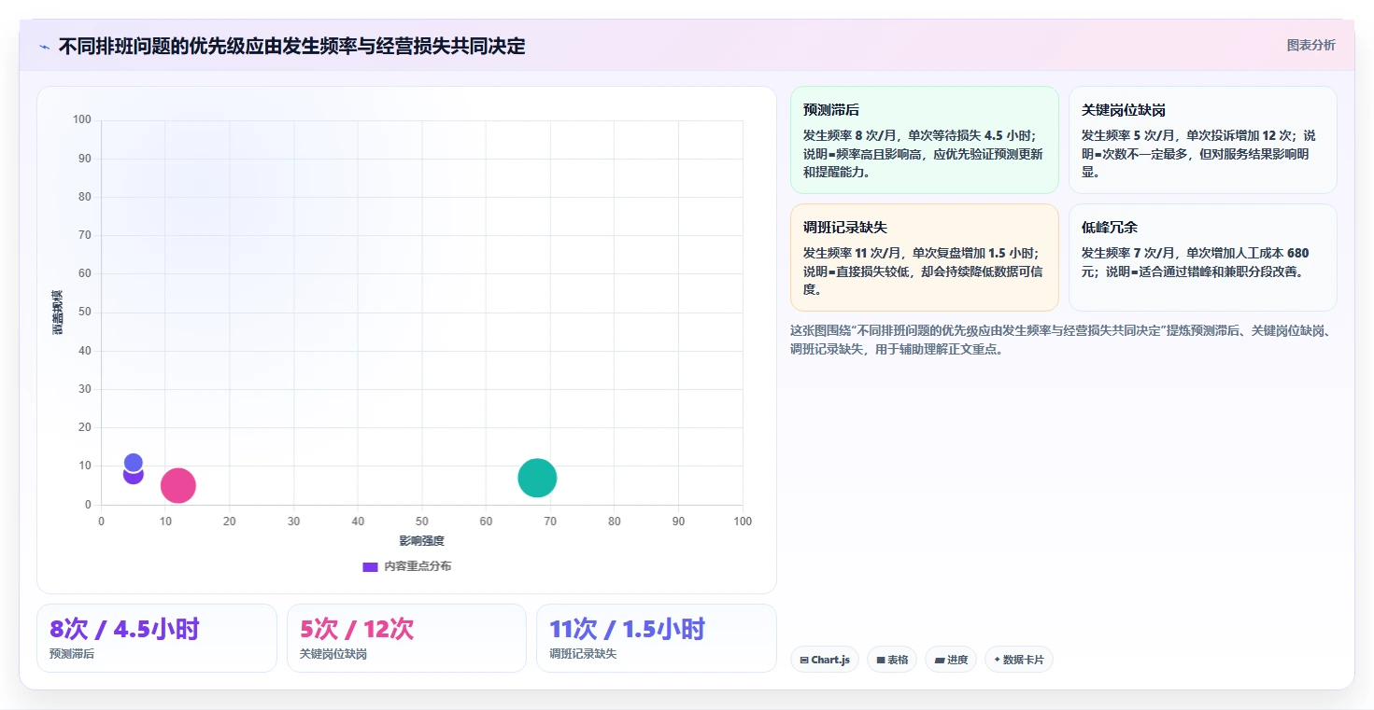Click the 发生频率 7 次/月 description text

[x=1196, y=262]
